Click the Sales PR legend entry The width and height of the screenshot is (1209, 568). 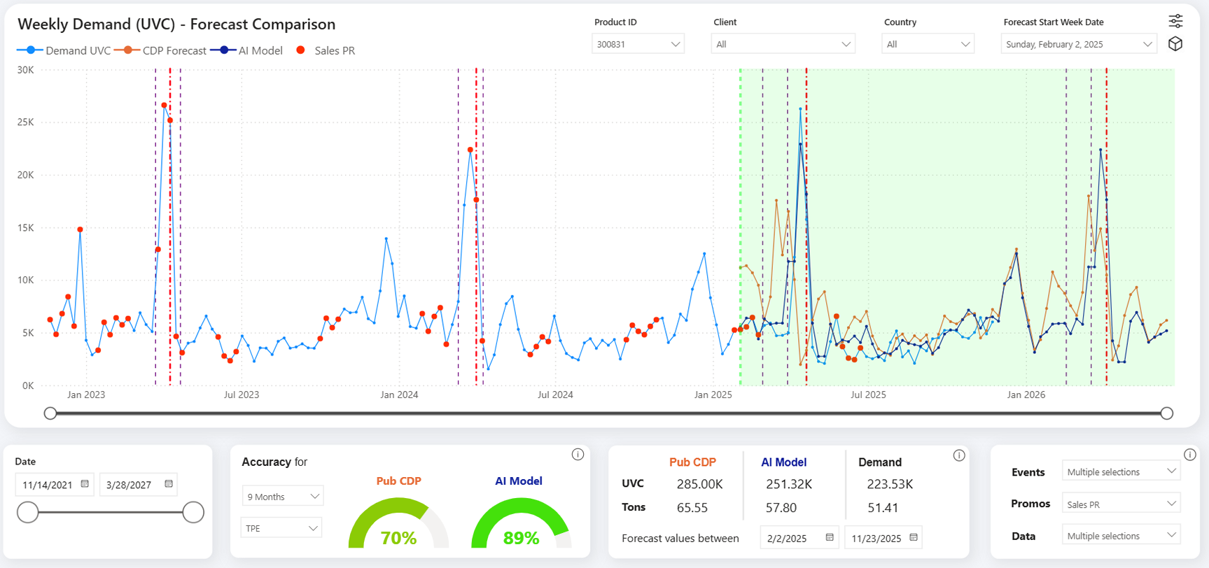(x=326, y=50)
